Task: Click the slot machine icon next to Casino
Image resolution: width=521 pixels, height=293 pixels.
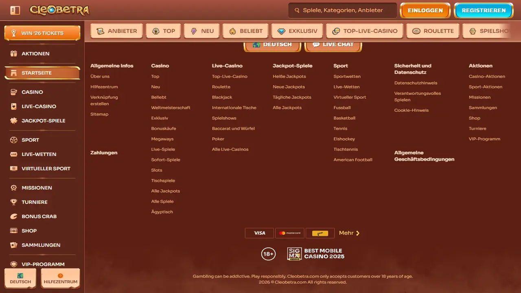Action: (x=14, y=92)
